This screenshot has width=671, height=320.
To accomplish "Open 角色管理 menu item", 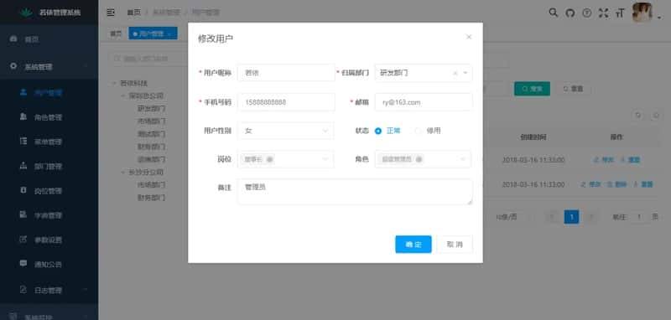I will (49, 117).
